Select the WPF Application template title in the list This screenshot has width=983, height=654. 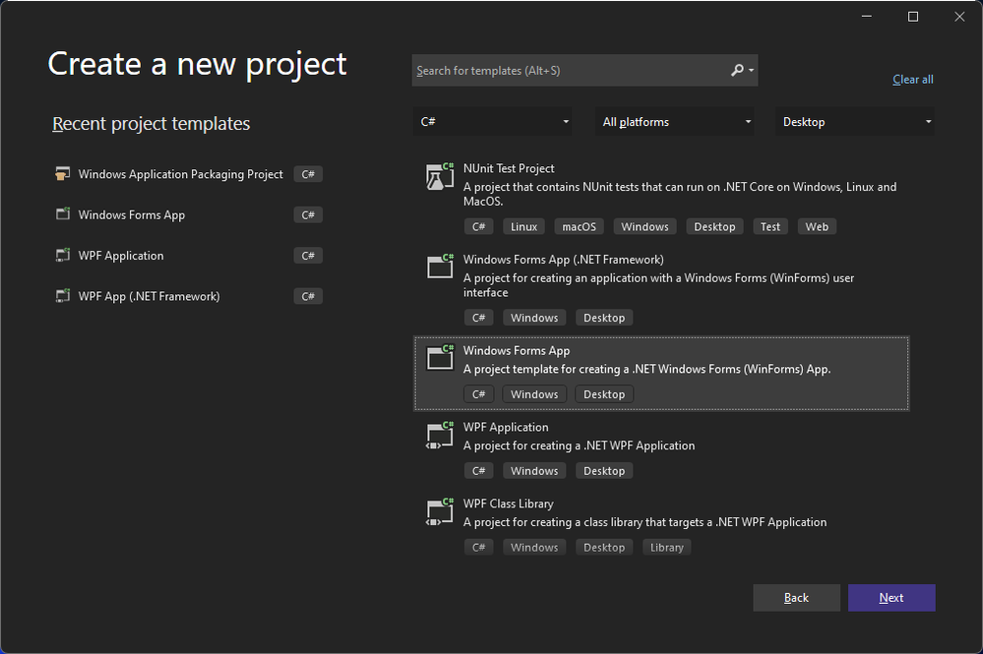pyautogui.click(x=506, y=427)
